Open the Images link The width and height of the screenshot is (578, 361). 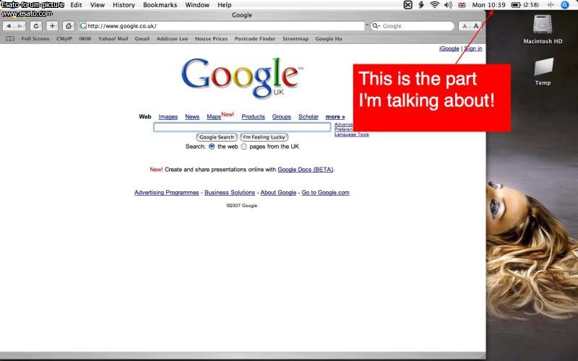pos(168,117)
